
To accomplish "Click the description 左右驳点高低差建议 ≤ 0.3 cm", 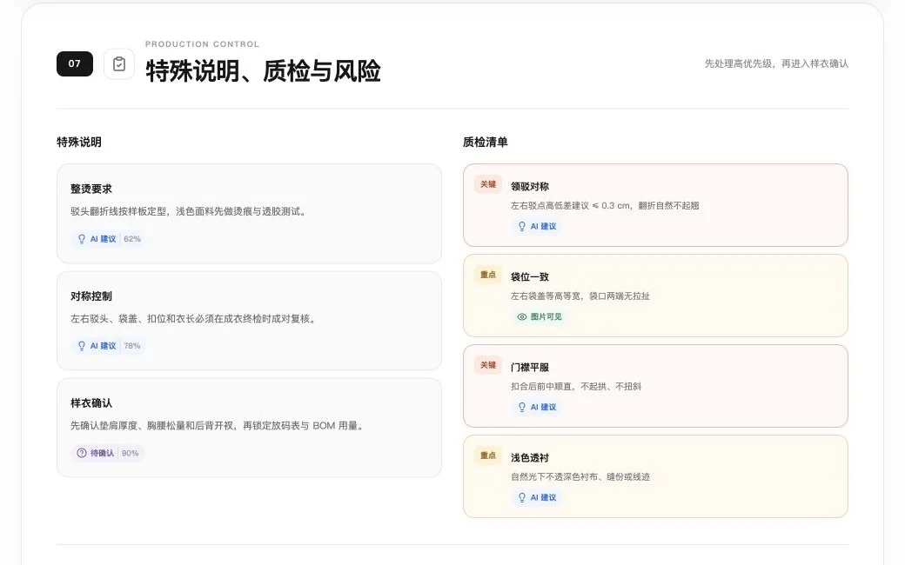I will 605,206.
